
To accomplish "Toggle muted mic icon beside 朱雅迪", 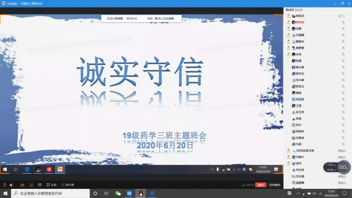I will (x=343, y=138).
